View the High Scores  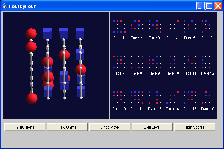(x=195, y=127)
